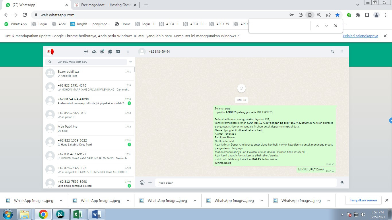392x220 pixels.
Task: Click the 'Pelajari selengkapnya' link
Action: click(x=360, y=36)
